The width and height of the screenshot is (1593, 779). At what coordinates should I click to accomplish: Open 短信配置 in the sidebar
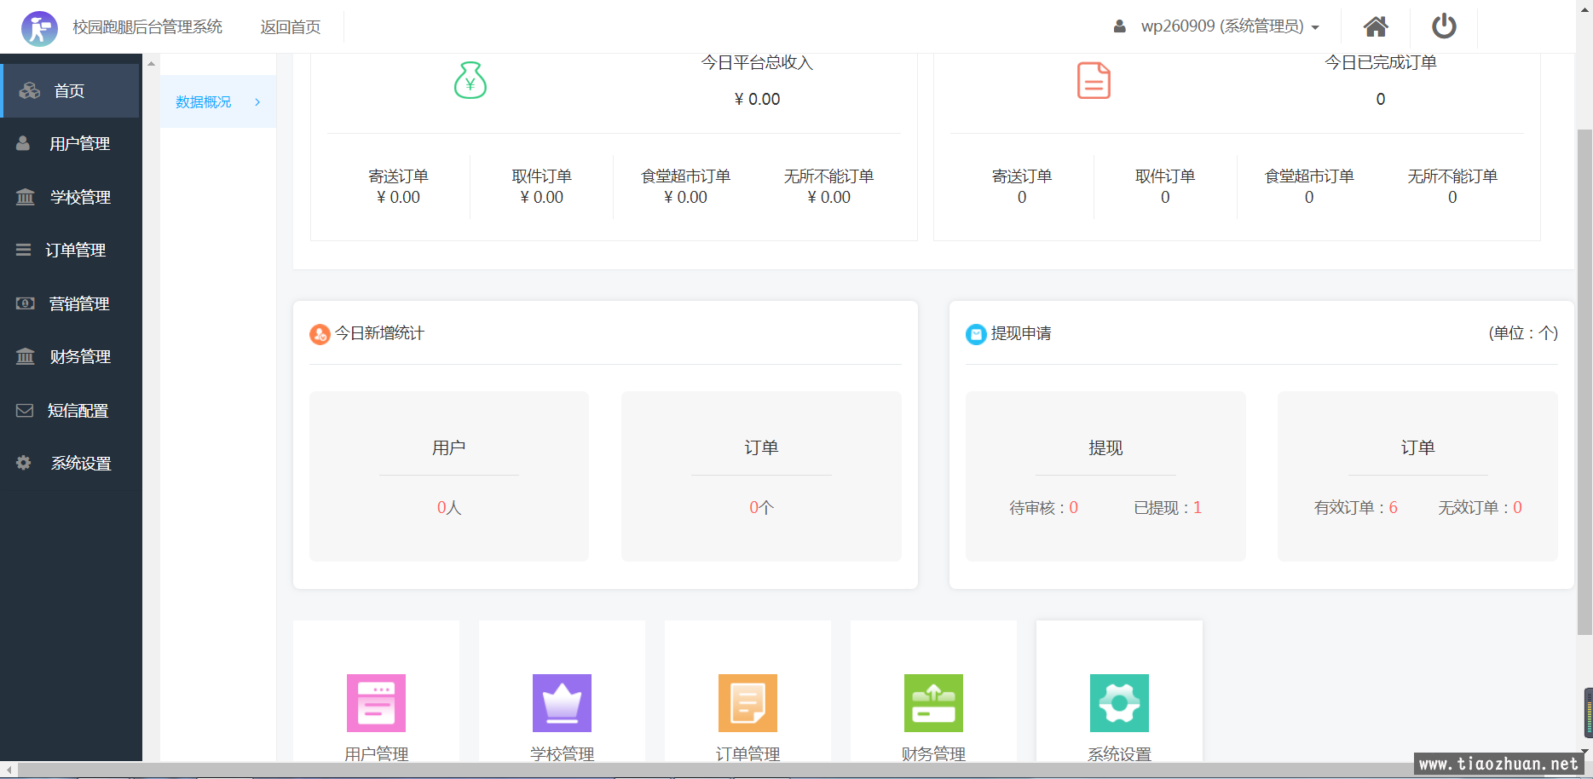point(70,410)
